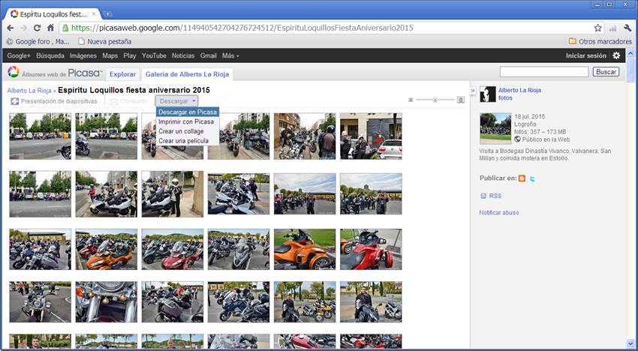This screenshot has width=638, height=351.
Task: Click the Picasa logo icon
Action: [14, 73]
